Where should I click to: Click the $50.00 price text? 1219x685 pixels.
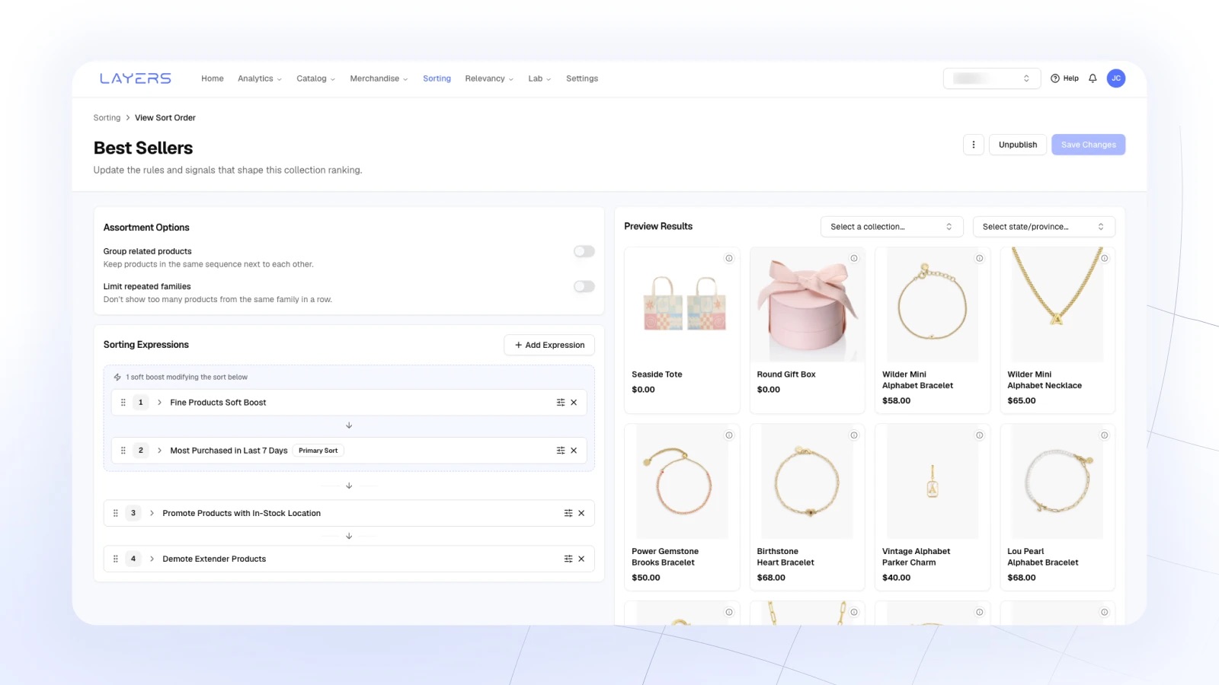[646, 578]
